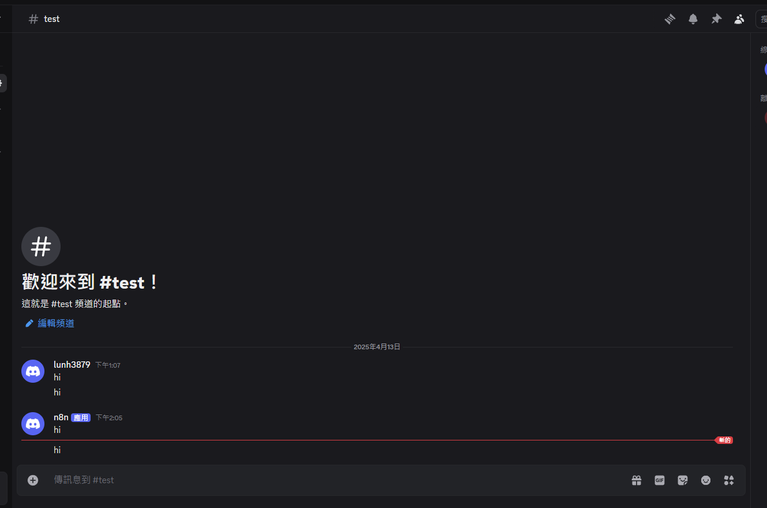Toggle the member list visibility
This screenshot has height=508, width=767.
click(739, 19)
